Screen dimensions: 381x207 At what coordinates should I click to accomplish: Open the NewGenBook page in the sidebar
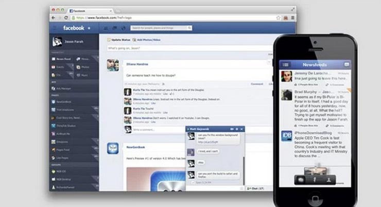pos(61,102)
